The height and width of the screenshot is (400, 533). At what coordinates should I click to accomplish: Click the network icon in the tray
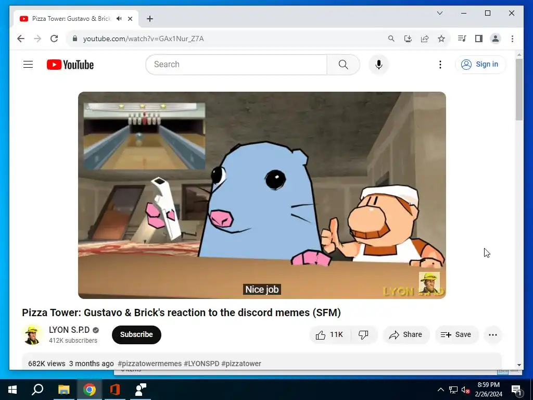coord(453,390)
